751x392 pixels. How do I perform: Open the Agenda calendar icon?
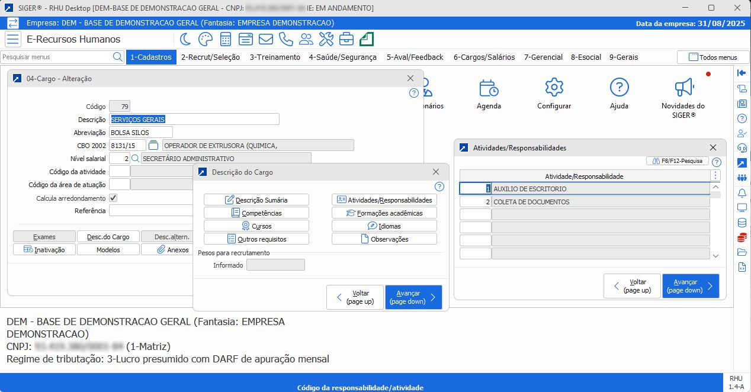489,88
